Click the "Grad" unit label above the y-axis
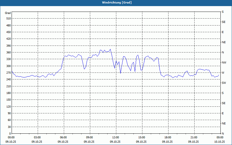Screen dimensions: 232x145 8,13
